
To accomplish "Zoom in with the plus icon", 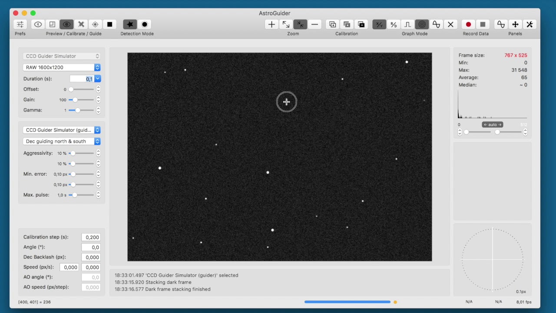I will point(271,24).
